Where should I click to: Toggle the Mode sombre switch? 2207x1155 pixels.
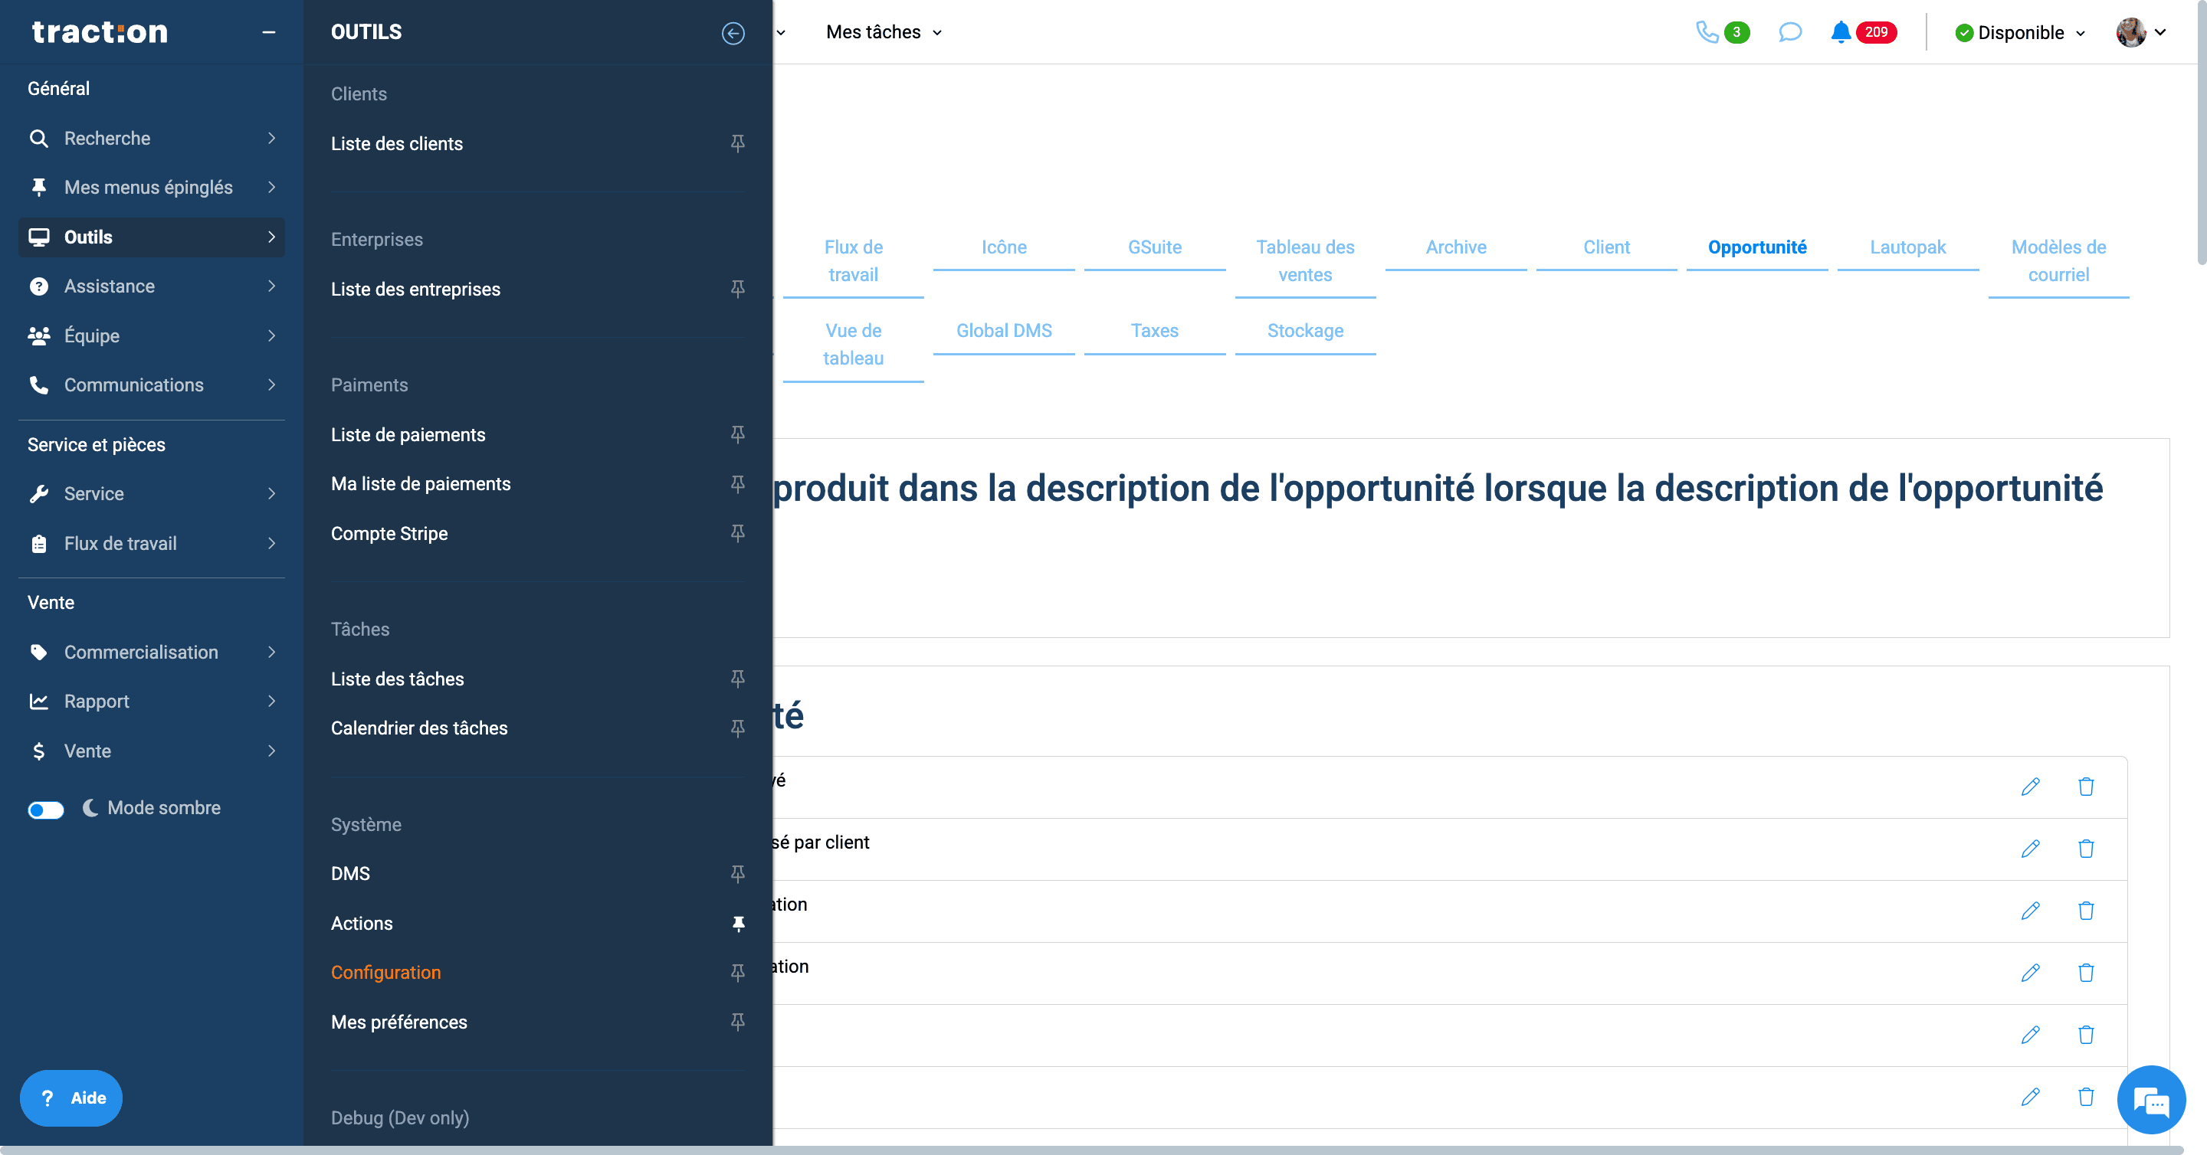tap(45, 809)
